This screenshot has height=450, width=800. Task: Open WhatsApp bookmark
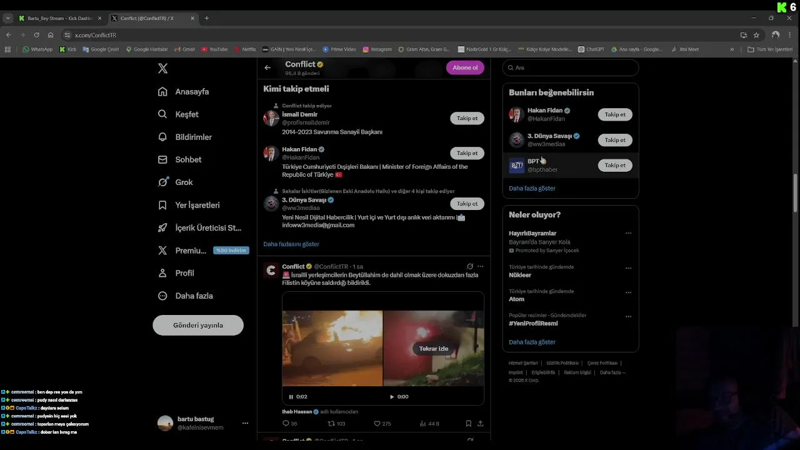pyautogui.click(x=37, y=49)
